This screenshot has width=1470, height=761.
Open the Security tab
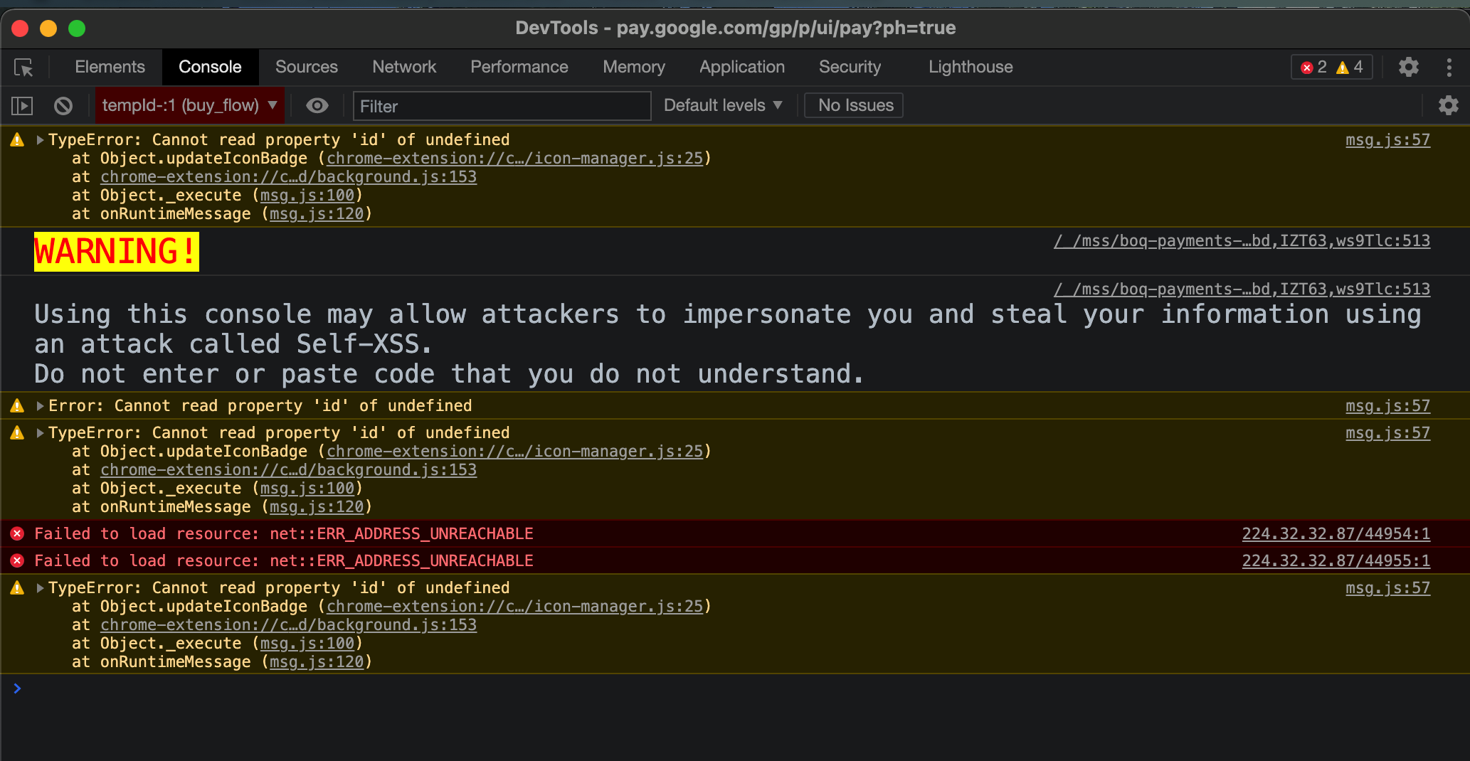pyautogui.click(x=850, y=67)
